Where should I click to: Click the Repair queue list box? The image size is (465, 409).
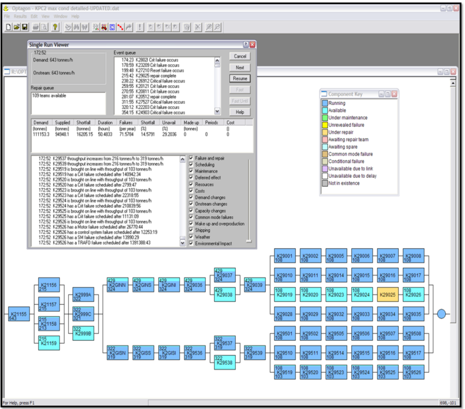68,103
